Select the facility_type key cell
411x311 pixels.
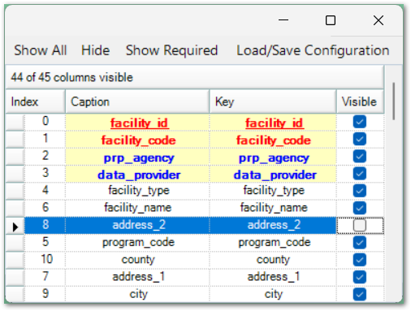pos(273,191)
